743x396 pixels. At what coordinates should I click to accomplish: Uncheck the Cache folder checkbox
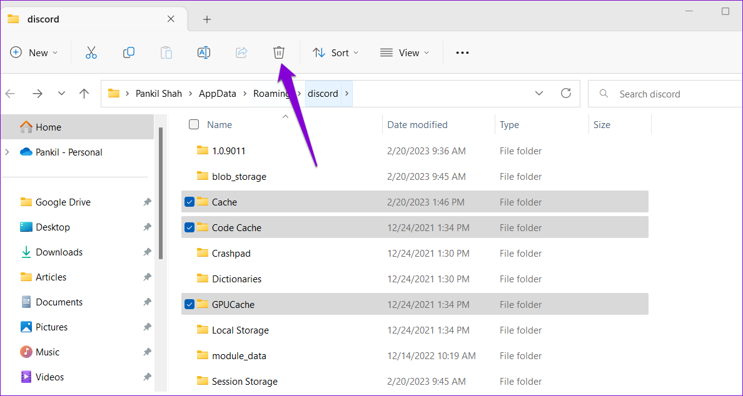tap(190, 202)
